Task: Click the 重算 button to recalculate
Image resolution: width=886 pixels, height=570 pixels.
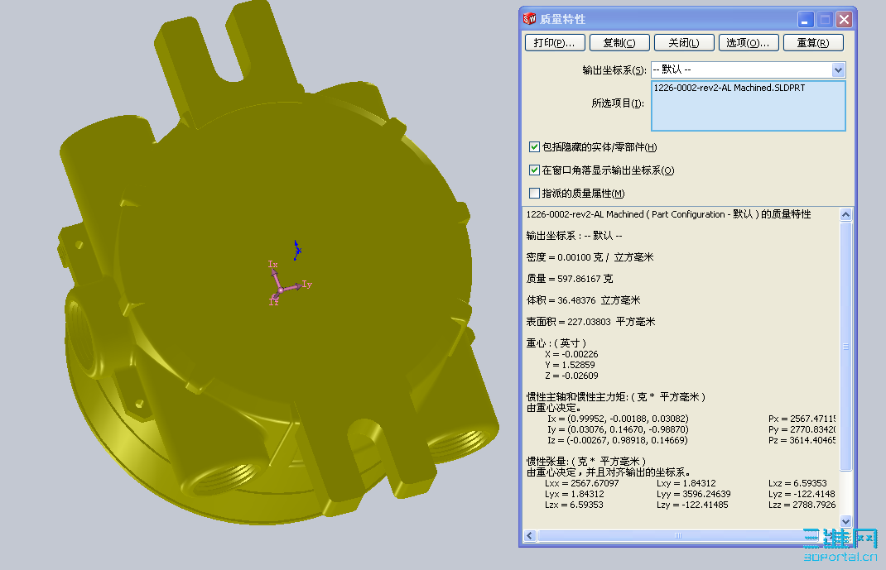Action: pos(814,42)
